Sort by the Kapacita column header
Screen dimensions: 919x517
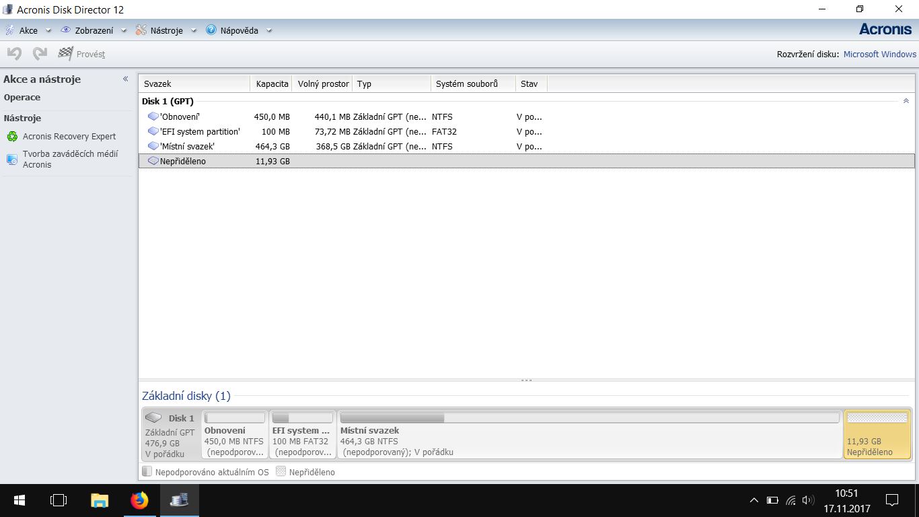271,83
